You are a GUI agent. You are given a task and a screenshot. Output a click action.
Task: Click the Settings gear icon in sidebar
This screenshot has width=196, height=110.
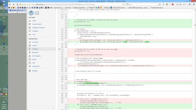click(x=30, y=71)
